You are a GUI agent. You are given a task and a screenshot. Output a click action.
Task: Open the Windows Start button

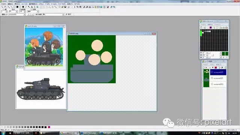(3, 133)
